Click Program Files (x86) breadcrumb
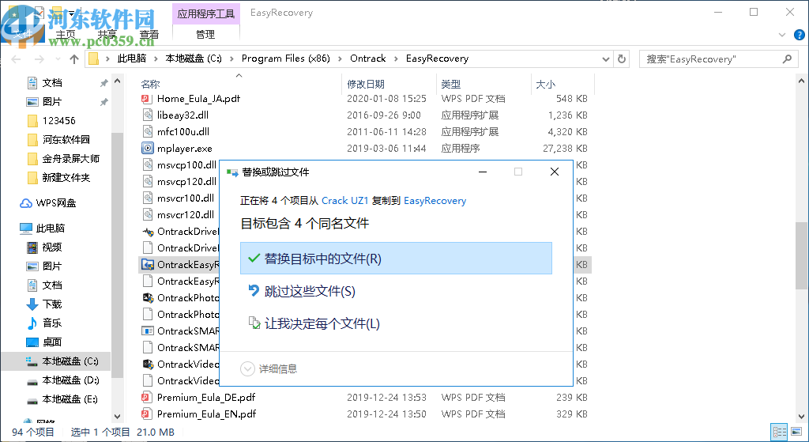The width and height of the screenshot is (809, 442). tap(286, 59)
